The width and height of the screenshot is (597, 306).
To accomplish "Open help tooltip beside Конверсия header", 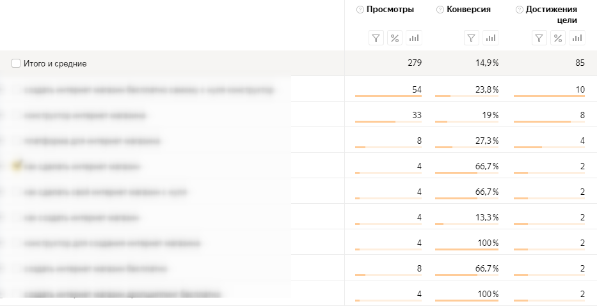I will [440, 10].
